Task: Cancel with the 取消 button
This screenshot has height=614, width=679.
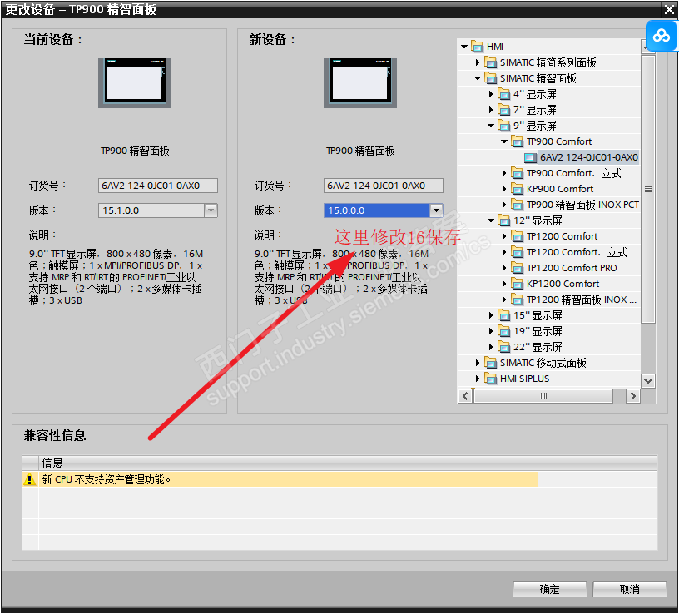Action: [x=629, y=589]
